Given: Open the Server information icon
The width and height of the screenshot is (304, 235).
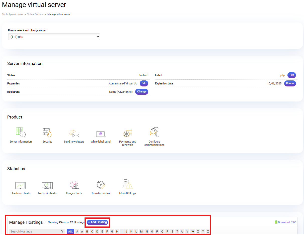Looking at the screenshot, I should (x=21, y=133).
